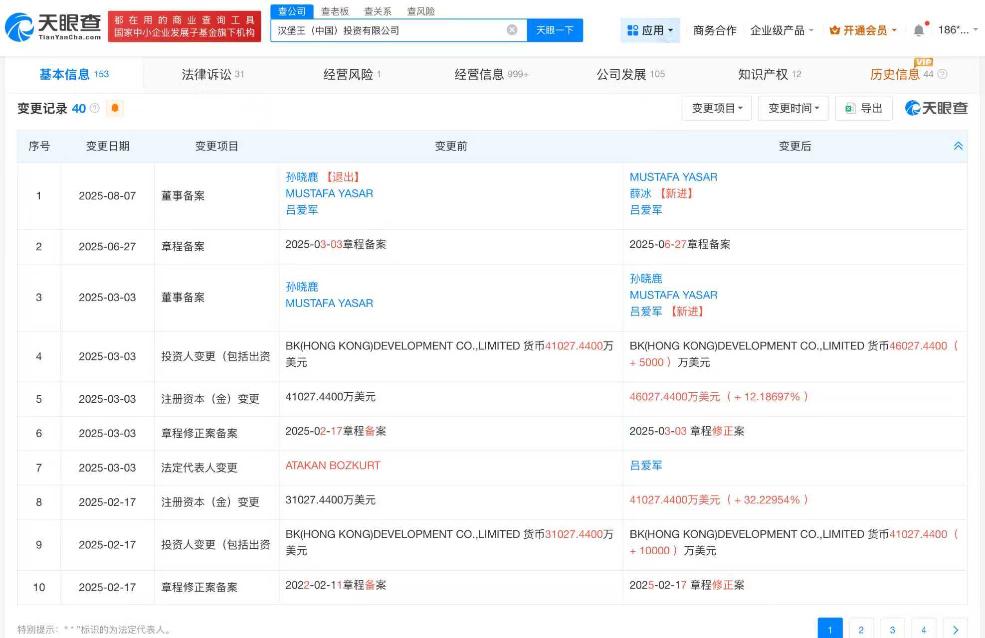Open notifications via the bell icon
The height and width of the screenshot is (638, 985).
click(919, 30)
